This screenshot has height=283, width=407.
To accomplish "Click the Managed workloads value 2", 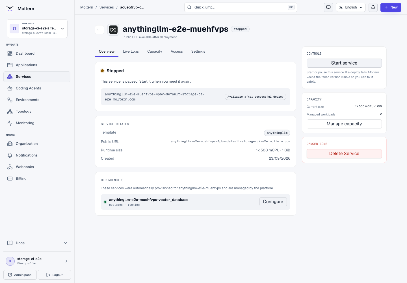I will pyautogui.click(x=381, y=114).
